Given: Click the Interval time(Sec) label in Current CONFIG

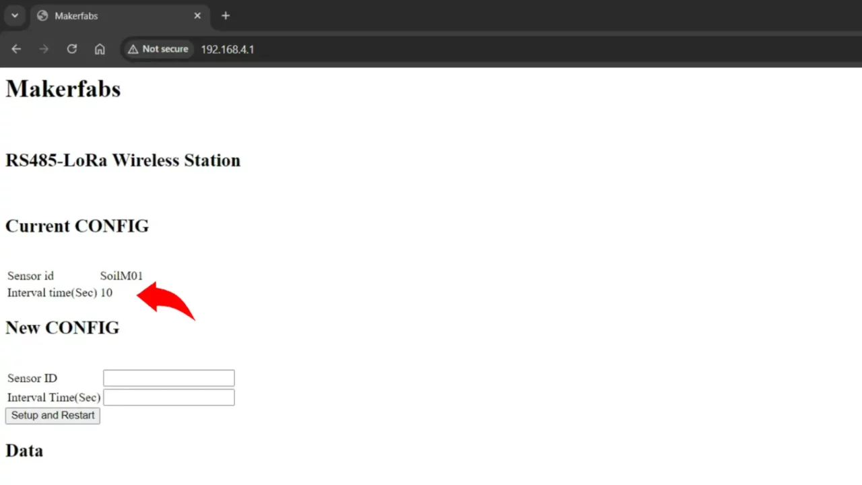Looking at the screenshot, I should (x=52, y=293).
